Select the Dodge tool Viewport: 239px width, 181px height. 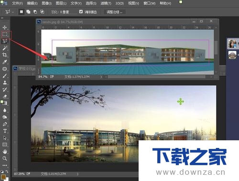point(5,117)
